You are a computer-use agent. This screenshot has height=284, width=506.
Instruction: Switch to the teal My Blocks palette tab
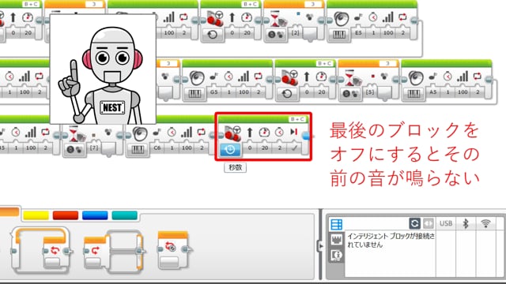125,215
